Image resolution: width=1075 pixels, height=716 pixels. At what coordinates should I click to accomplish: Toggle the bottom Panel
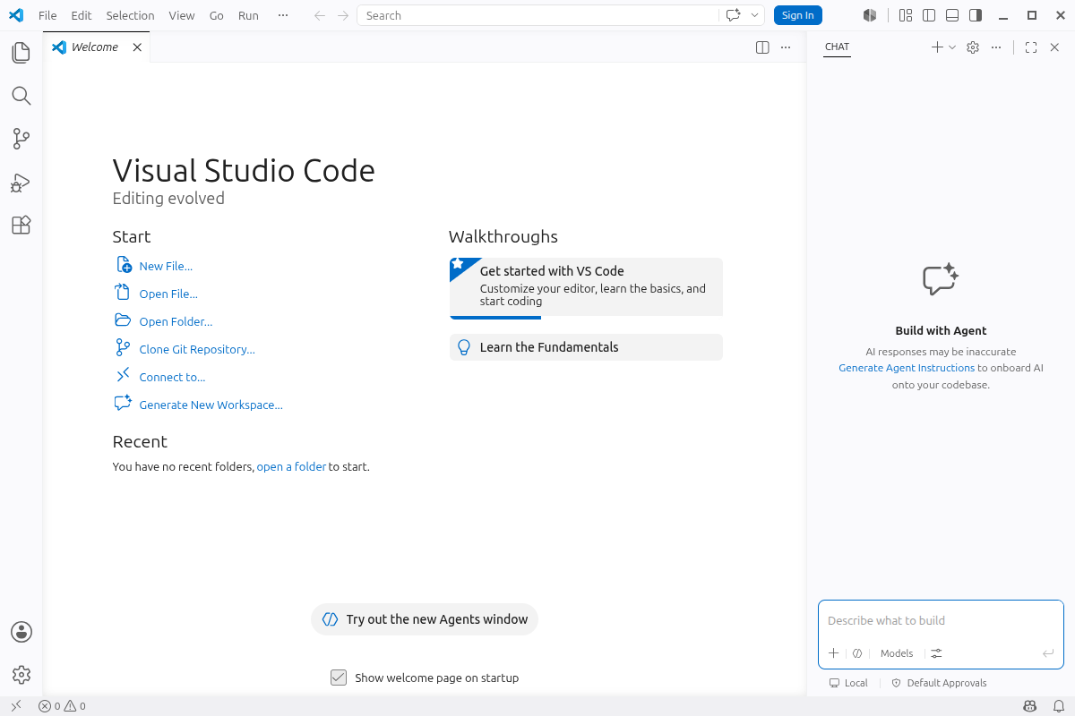coord(952,15)
